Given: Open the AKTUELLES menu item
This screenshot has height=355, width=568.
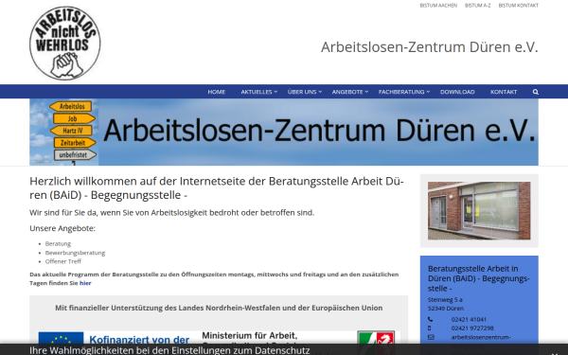Looking at the screenshot, I should tap(257, 92).
